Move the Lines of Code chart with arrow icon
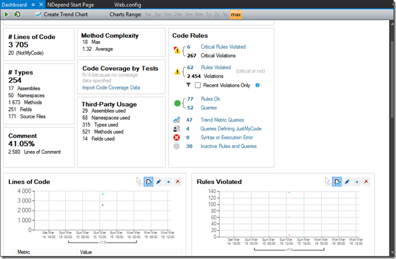Screen dimensions: 396x259 click(x=168, y=182)
